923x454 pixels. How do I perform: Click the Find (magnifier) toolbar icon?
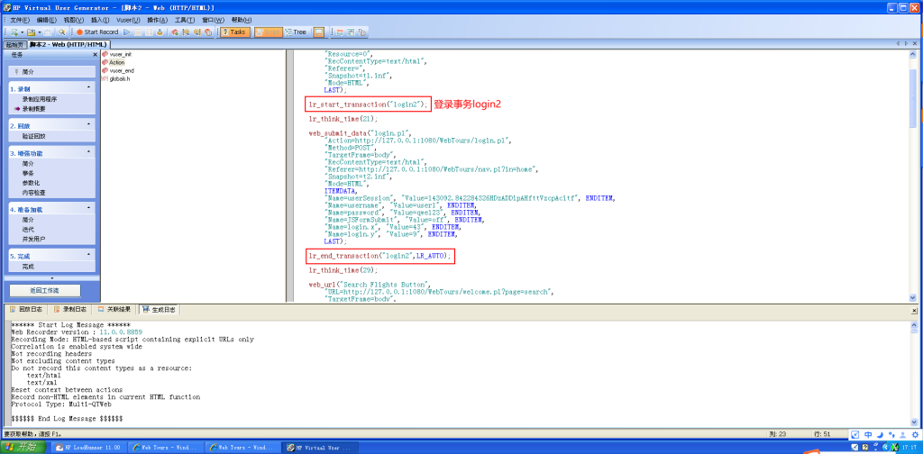(x=60, y=32)
